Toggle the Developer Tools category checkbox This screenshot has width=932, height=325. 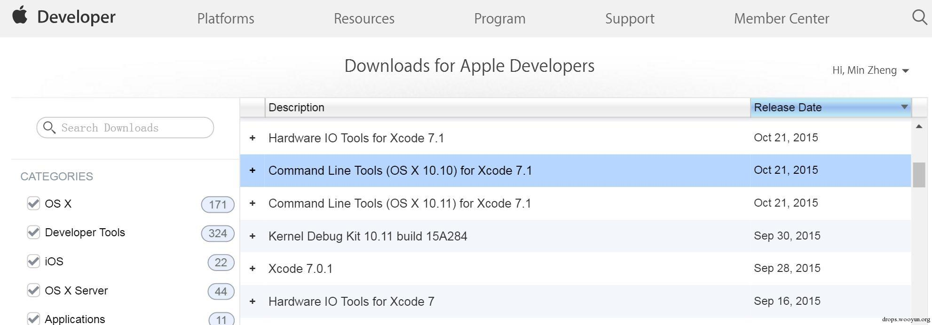[33, 232]
